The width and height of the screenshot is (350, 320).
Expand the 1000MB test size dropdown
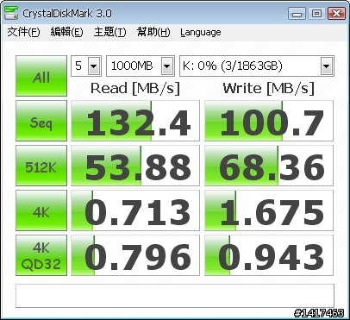[167, 66]
